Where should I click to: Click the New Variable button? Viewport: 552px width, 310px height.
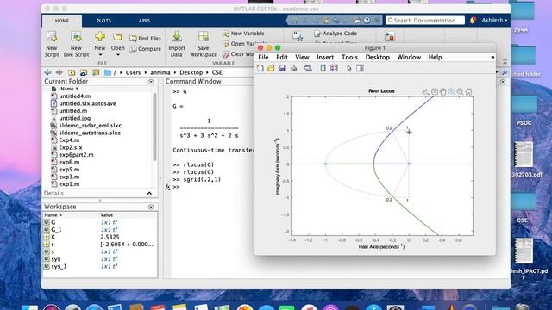pos(243,34)
